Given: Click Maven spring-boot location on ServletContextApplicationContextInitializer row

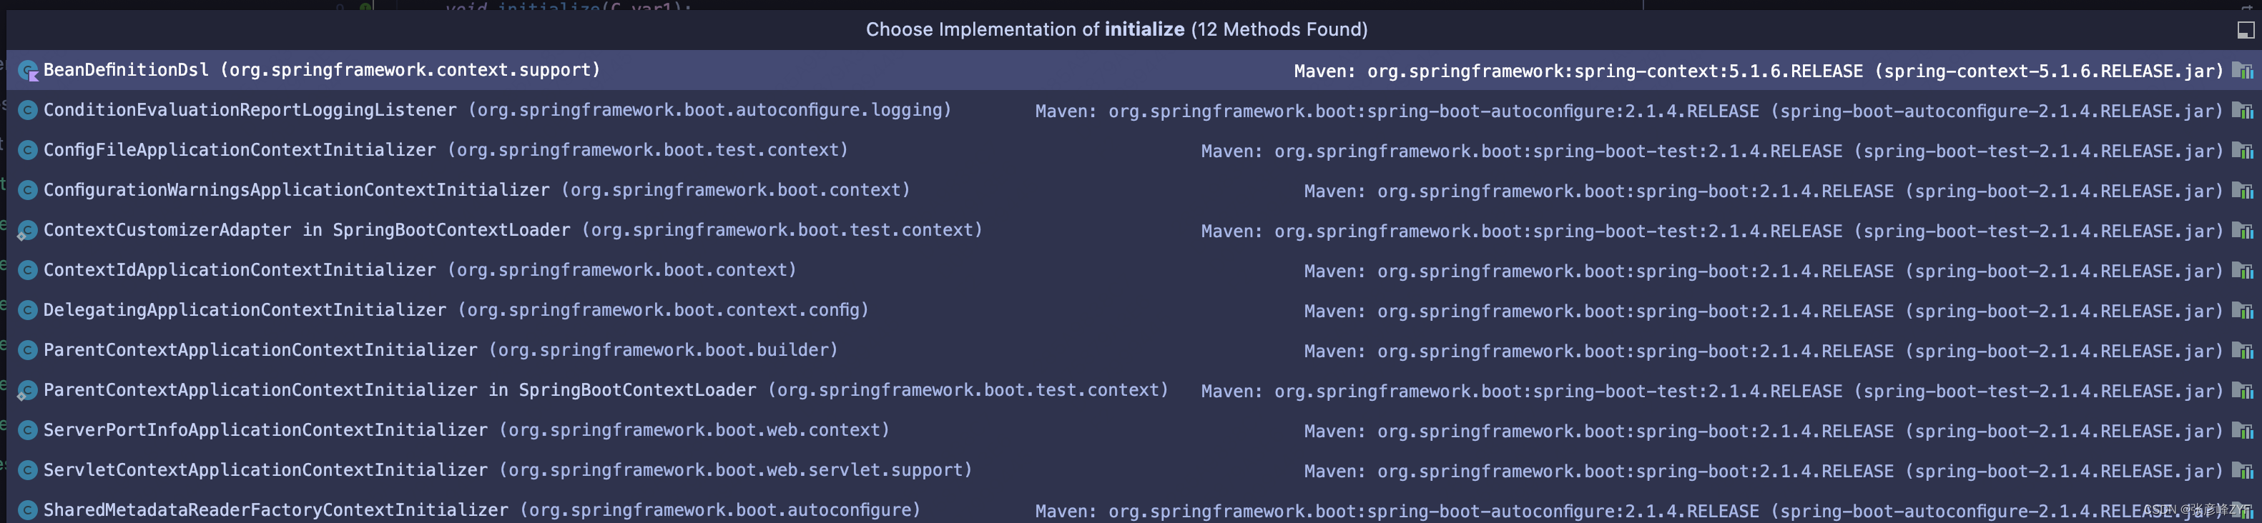Looking at the screenshot, I should (1764, 472).
